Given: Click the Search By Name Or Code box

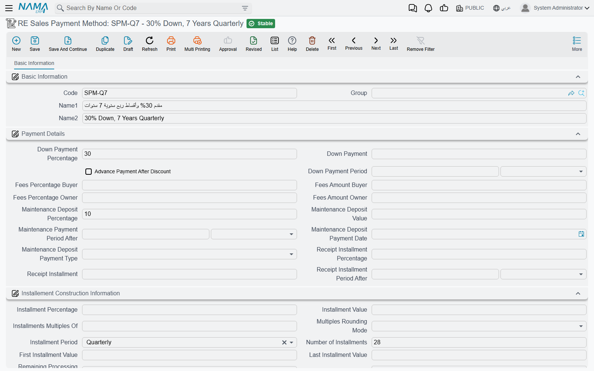Looking at the screenshot, I should coord(153,8).
